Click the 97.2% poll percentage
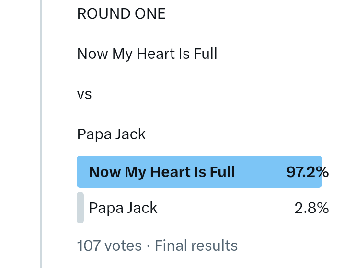The image size is (345, 268). point(307,172)
